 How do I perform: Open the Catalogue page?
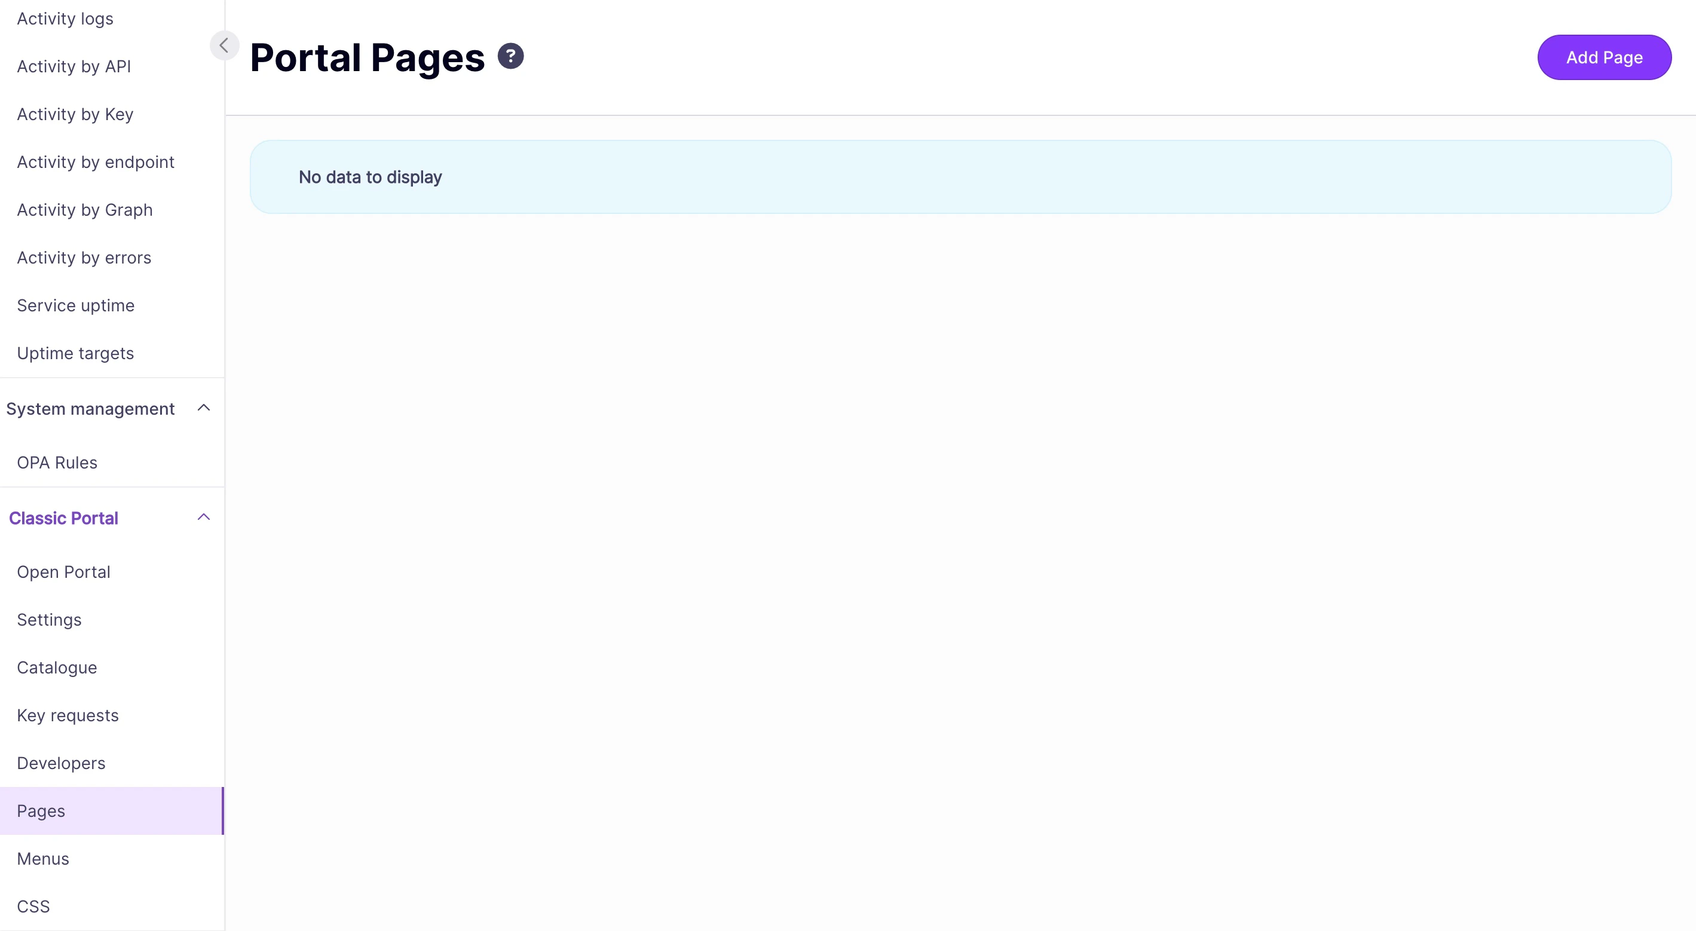(x=57, y=667)
